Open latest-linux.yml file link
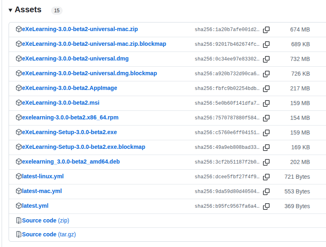This screenshot has width=326, height=247. click(x=43, y=176)
